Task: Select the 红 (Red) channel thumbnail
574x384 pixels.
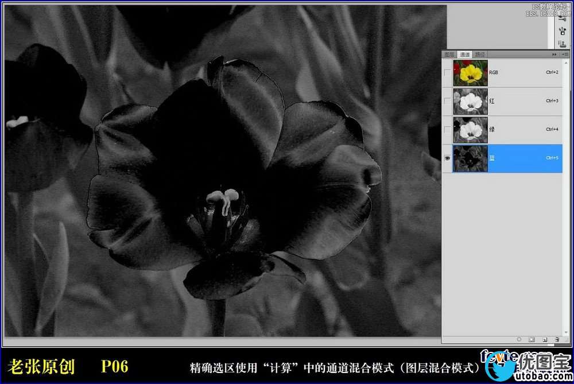Action: [x=470, y=101]
